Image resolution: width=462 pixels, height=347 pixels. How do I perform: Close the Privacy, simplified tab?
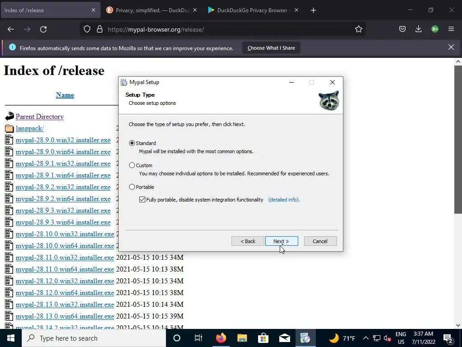pyautogui.click(x=195, y=10)
